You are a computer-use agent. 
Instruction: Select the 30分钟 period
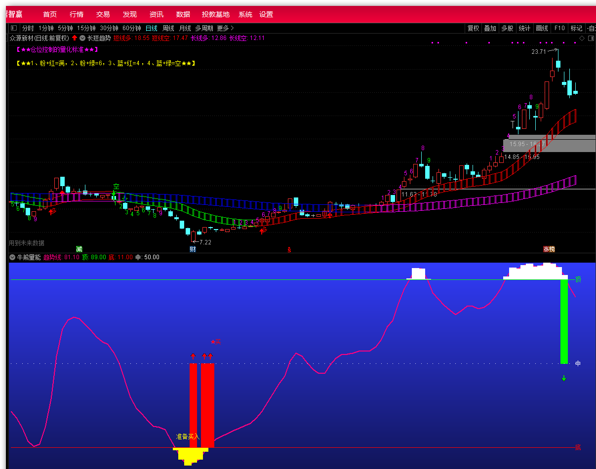[109, 28]
